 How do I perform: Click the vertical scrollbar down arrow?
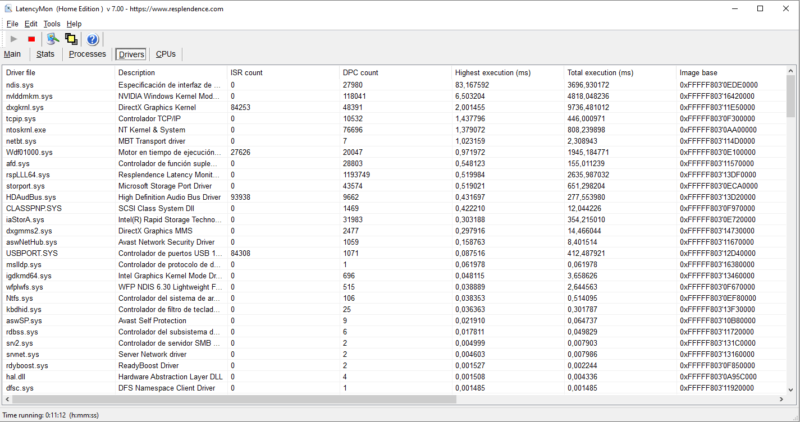791,389
